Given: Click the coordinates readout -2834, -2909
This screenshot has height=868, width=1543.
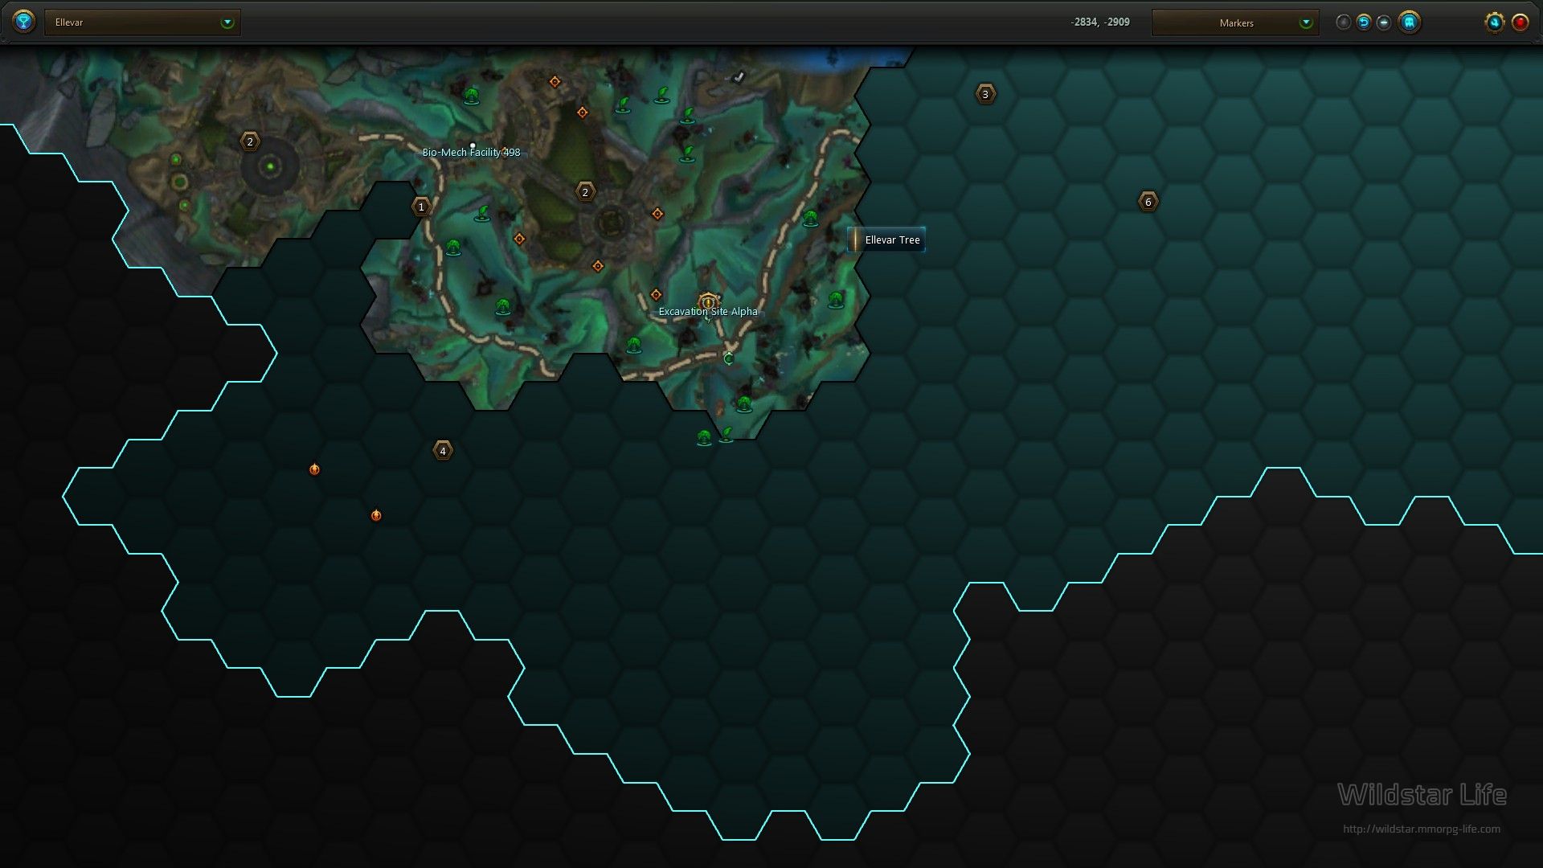Looking at the screenshot, I should coord(1099,23).
